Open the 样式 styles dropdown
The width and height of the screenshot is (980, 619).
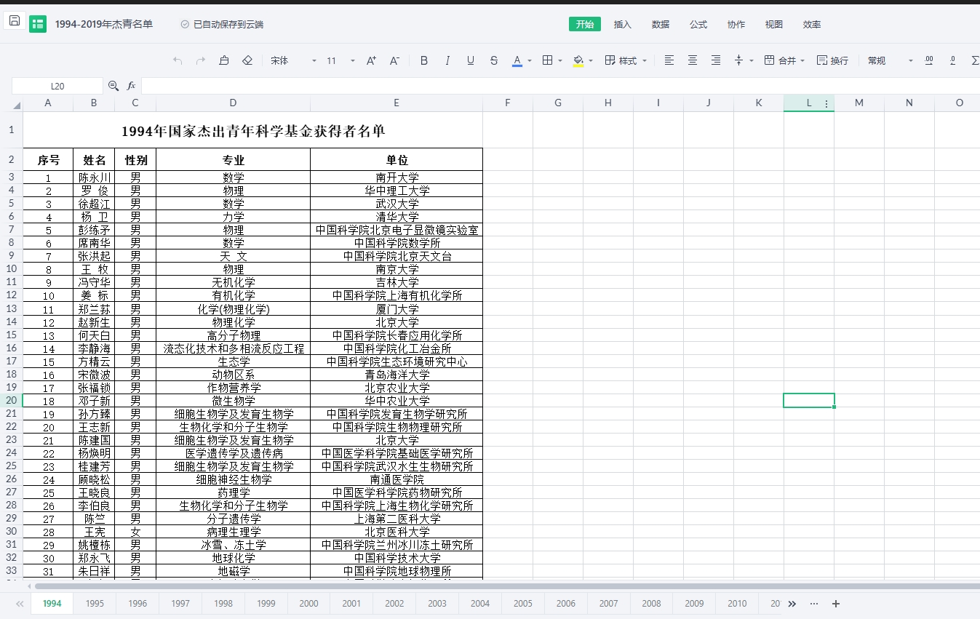point(626,60)
